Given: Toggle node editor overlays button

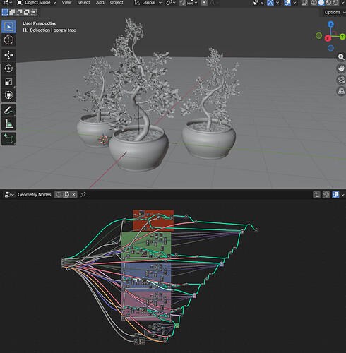Looking at the screenshot, I should (x=335, y=195).
